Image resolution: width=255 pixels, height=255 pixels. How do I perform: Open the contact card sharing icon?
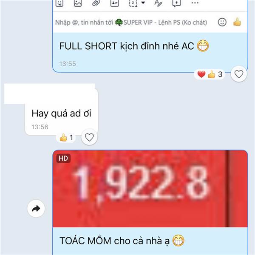tap(115, 3)
